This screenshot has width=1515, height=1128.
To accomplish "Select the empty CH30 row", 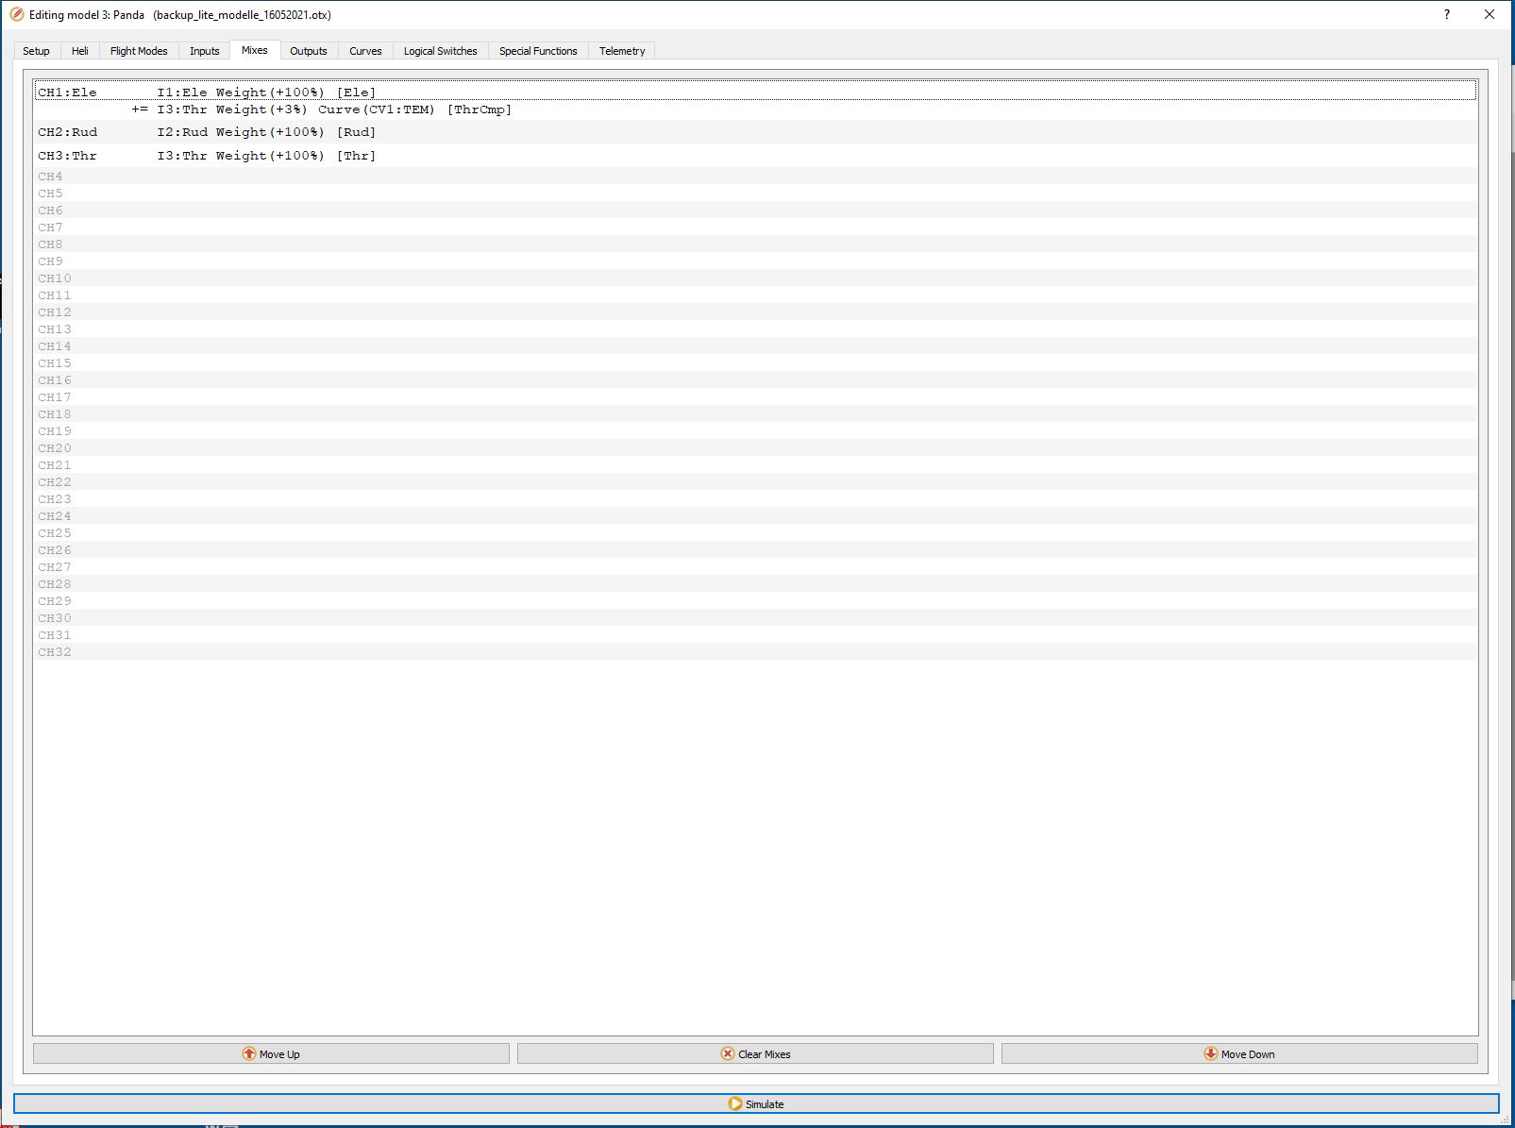I will pyautogui.click(x=756, y=618).
